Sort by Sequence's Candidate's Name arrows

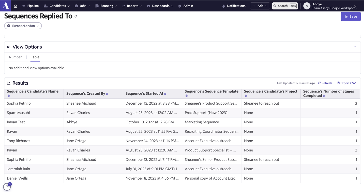click(x=9, y=96)
